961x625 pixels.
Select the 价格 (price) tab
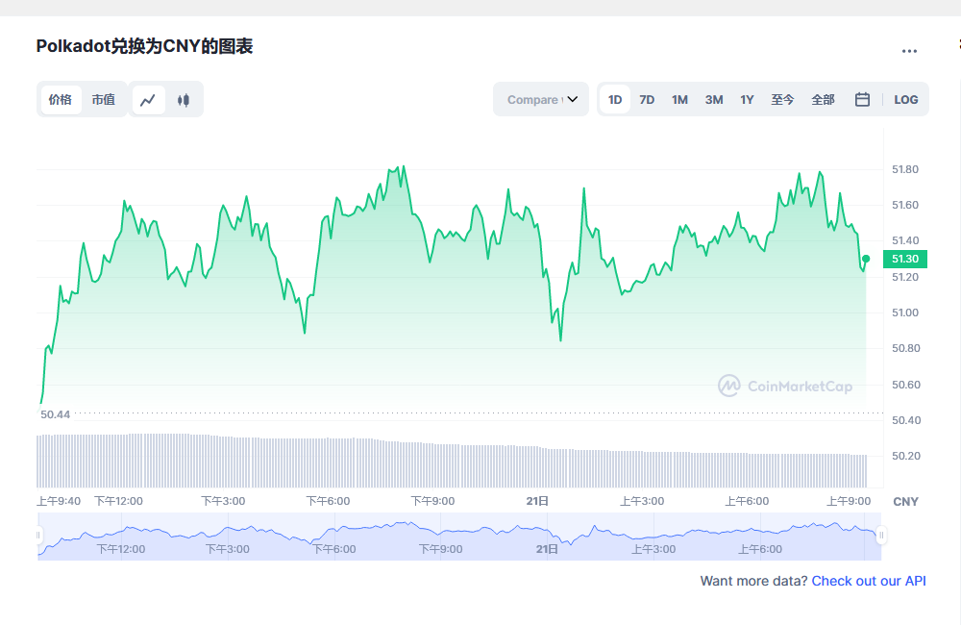60,99
